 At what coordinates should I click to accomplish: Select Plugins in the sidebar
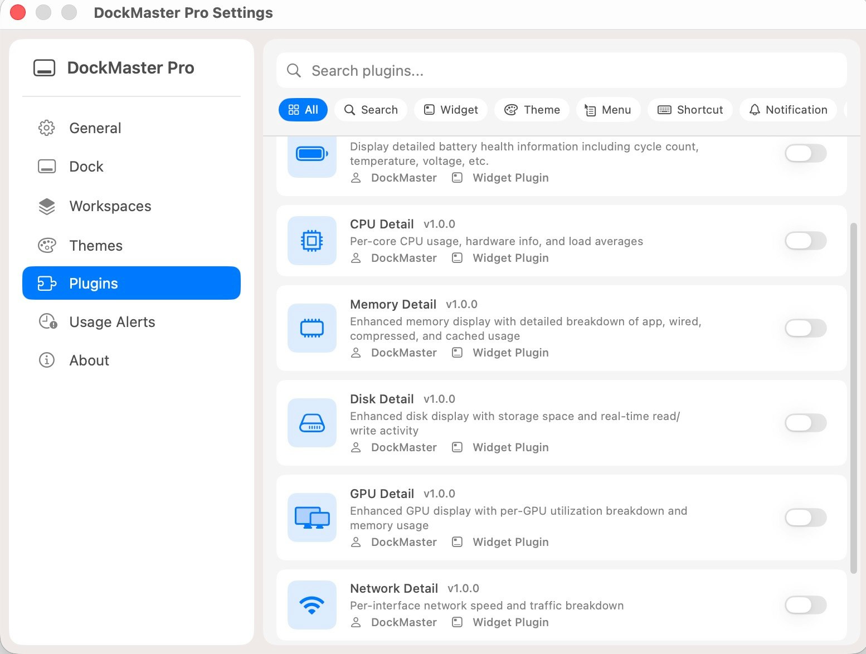pos(131,283)
